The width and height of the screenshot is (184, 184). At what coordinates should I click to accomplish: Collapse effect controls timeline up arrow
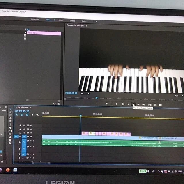pyautogui.click(x=25, y=32)
